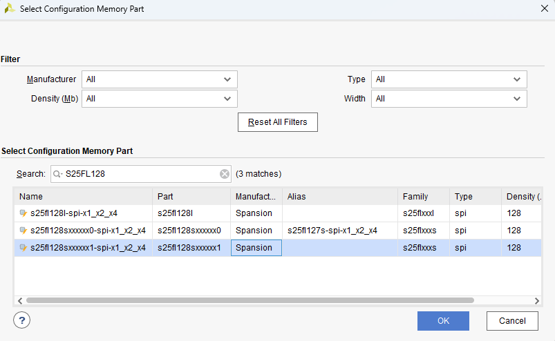Click 128 density cell in s25fl128l row

pos(521,213)
